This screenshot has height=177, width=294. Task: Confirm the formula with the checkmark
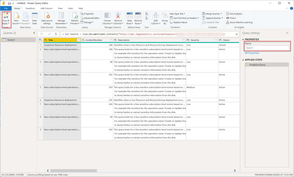[49, 34]
